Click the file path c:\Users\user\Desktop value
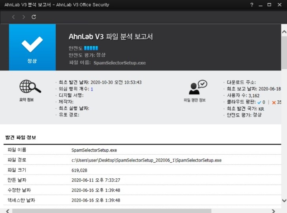Viewport: 287px width, 213px height. (146, 160)
